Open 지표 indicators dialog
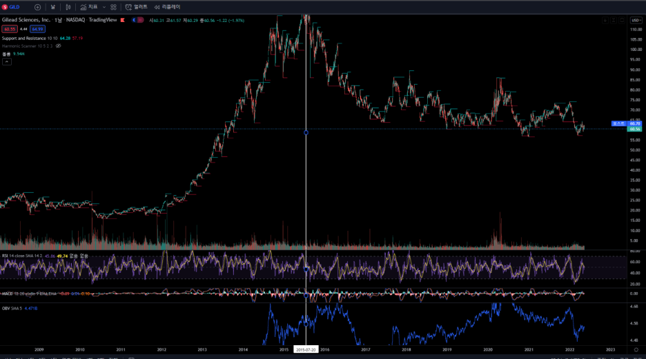This screenshot has width=646, height=359. pyautogui.click(x=89, y=7)
